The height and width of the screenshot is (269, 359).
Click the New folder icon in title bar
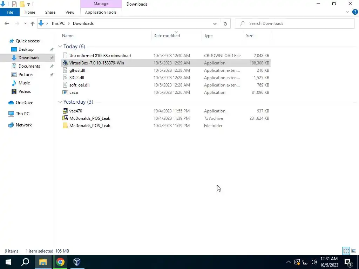coord(22,4)
